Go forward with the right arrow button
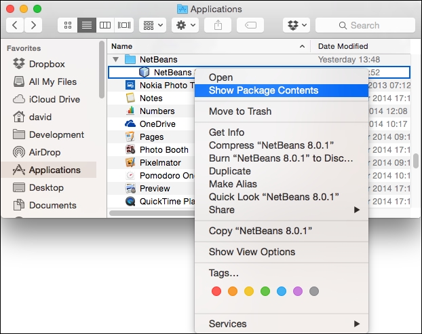Image resolution: width=422 pixels, height=334 pixels. 33,25
